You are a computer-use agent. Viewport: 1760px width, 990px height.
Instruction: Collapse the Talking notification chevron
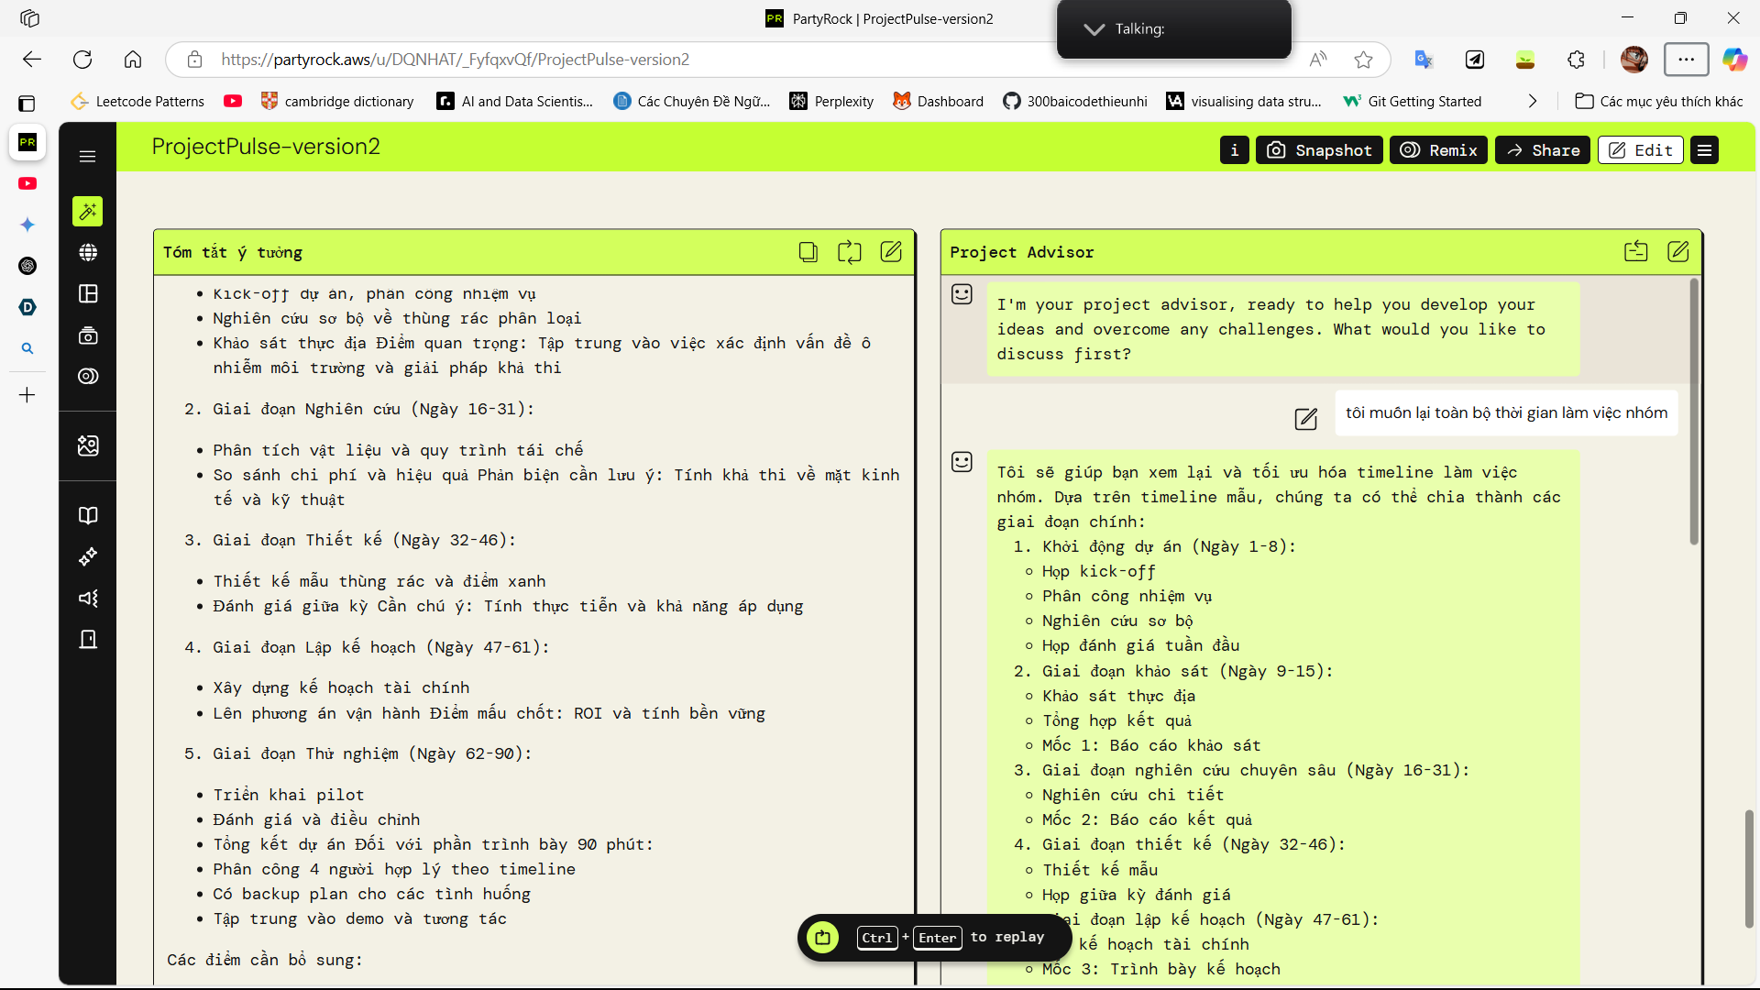tap(1093, 28)
